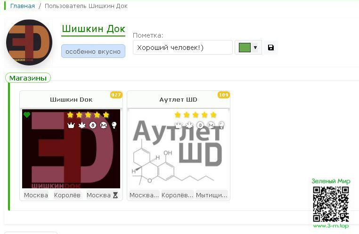Click the crown icon on Шишкин Док shop
The width and height of the screenshot is (359, 234).
71,125
